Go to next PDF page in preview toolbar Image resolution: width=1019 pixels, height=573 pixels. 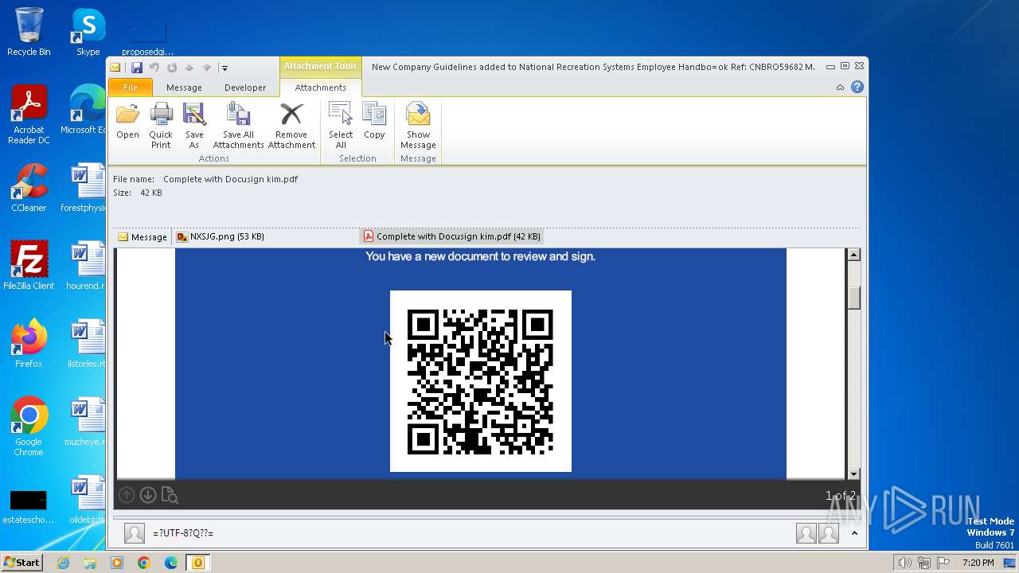pos(148,495)
